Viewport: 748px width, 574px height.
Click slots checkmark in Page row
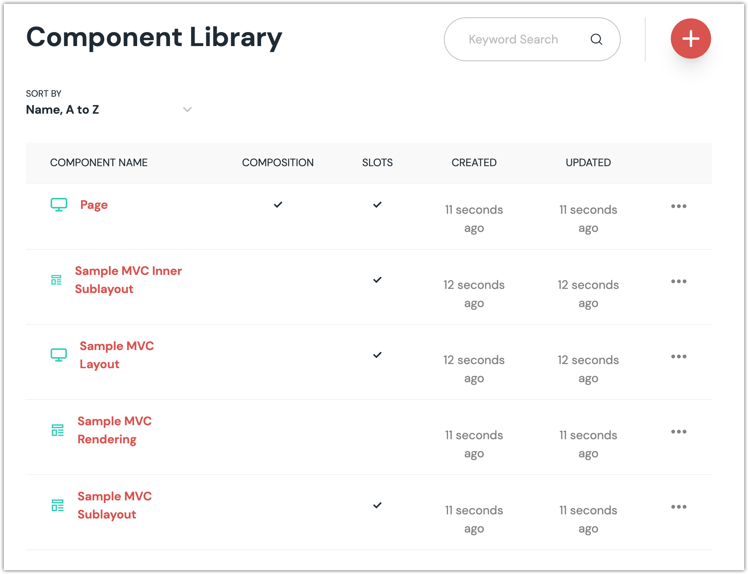[377, 205]
